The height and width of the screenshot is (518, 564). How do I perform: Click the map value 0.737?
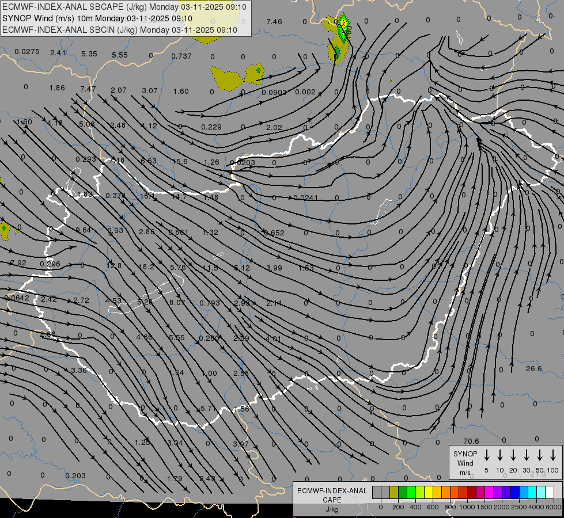click(x=181, y=56)
